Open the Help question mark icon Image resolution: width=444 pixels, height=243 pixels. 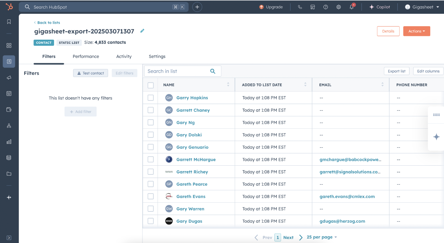[x=326, y=7]
